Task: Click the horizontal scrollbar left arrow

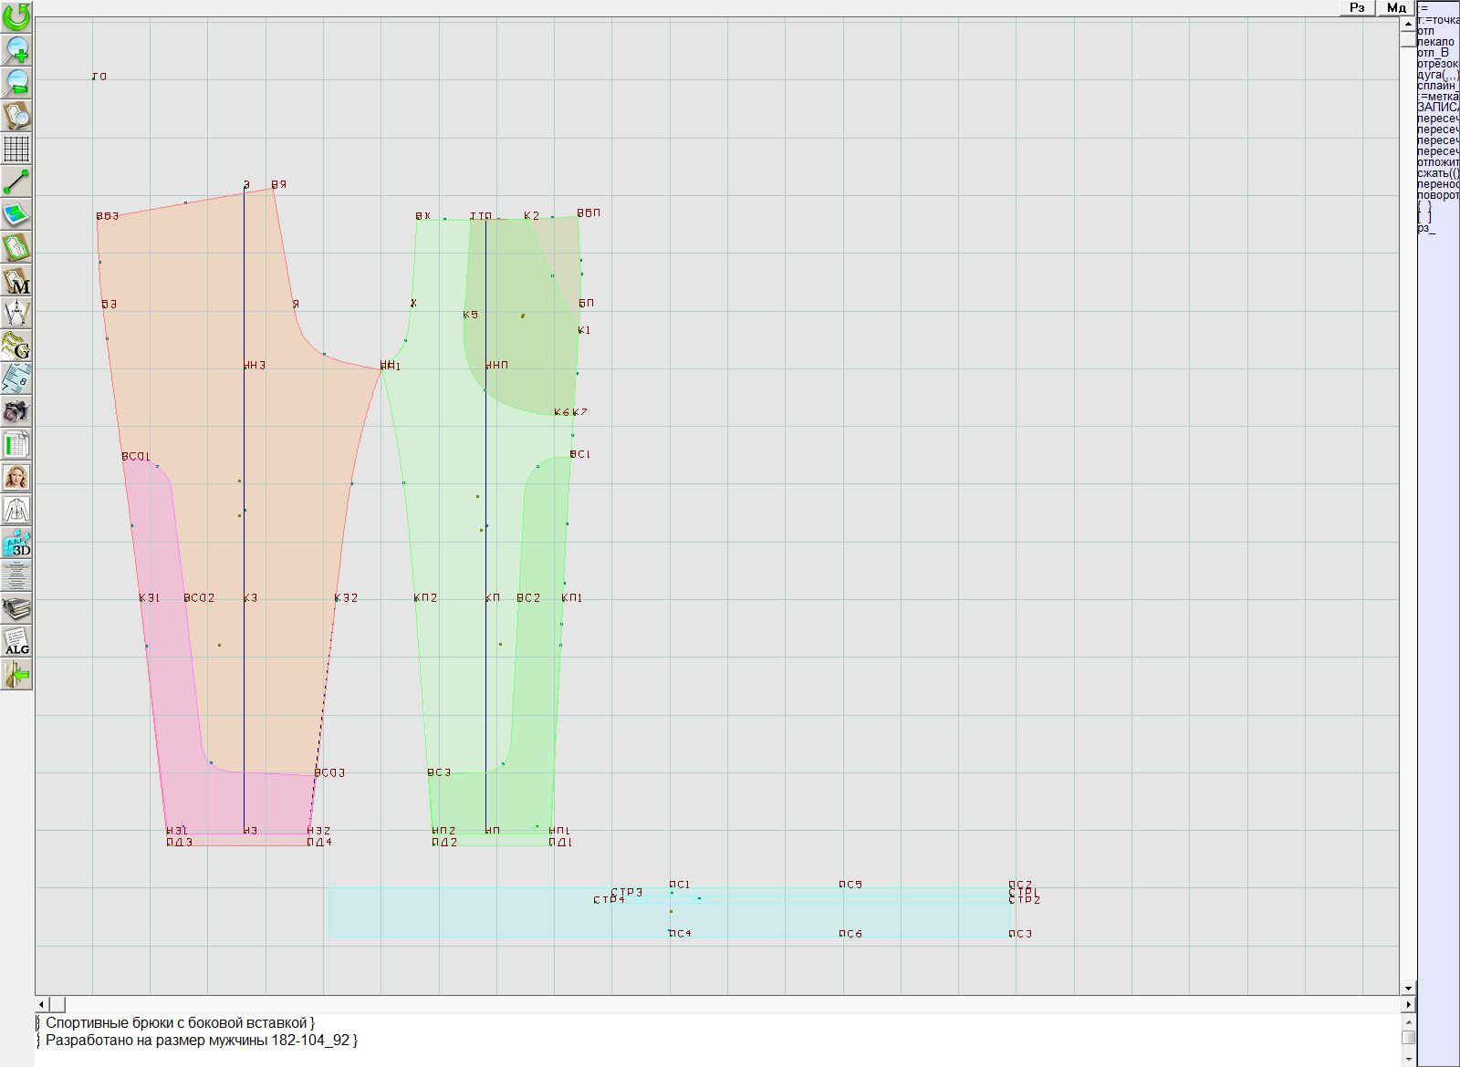Action: tap(42, 1004)
